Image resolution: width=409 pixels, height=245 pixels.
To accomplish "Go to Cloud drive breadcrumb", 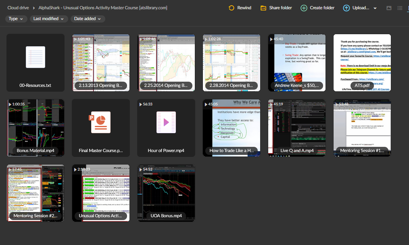I will 18,8.
